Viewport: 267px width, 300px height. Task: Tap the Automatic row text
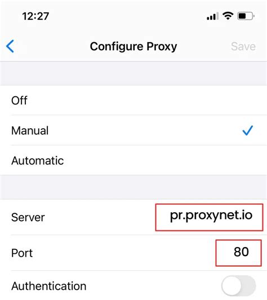click(38, 160)
